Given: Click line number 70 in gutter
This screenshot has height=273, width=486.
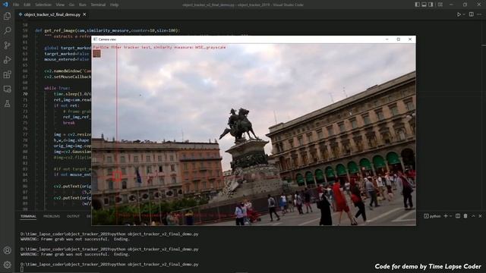Looking at the screenshot, I should tap(25, 94).
